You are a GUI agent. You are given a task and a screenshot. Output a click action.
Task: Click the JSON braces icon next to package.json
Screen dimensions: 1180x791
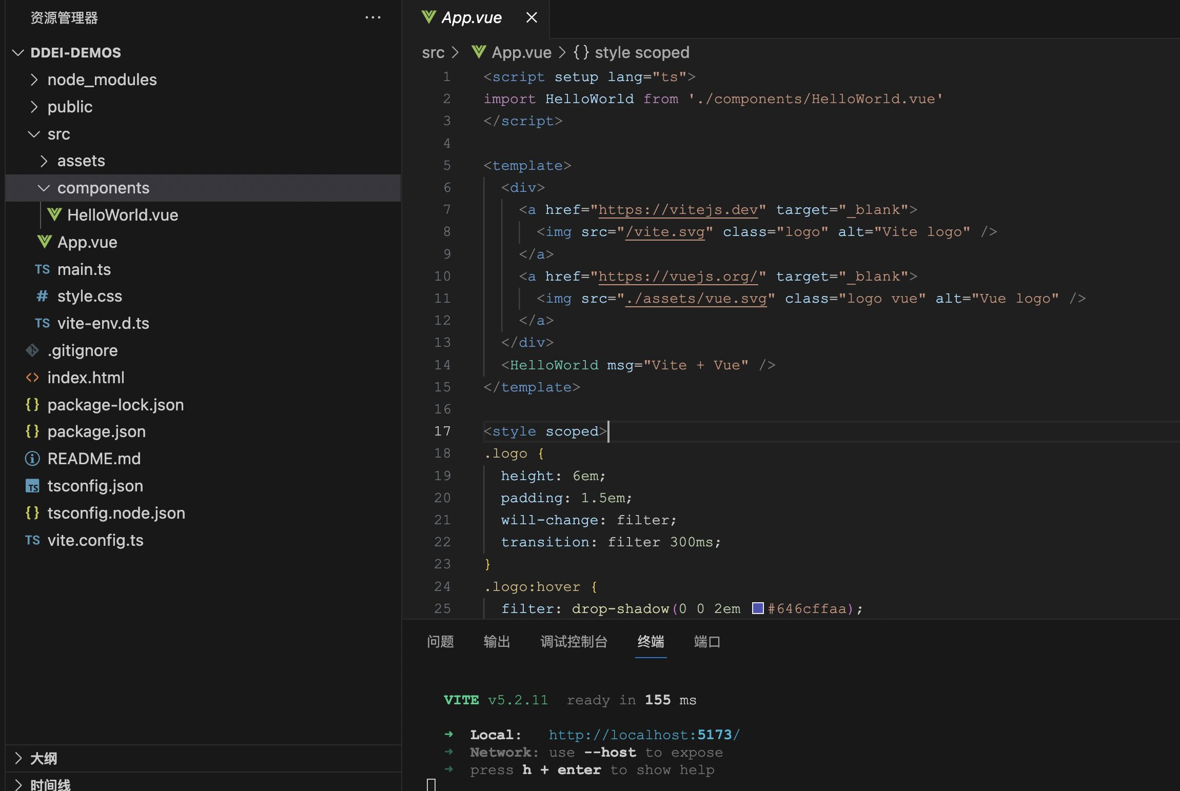32,431
